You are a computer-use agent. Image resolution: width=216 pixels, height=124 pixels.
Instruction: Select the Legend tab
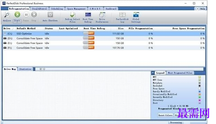coord(160,73)
